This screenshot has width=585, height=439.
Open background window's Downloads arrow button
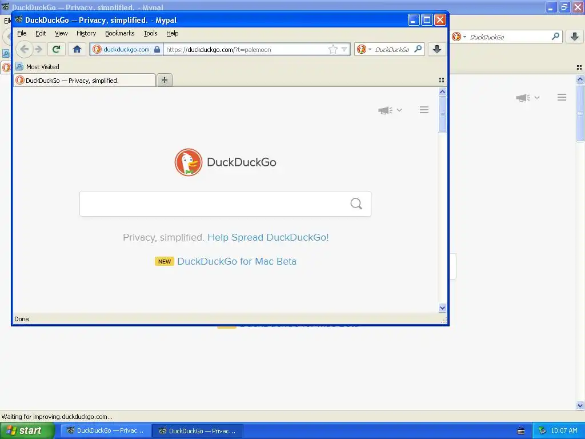(x=575, y=37)
